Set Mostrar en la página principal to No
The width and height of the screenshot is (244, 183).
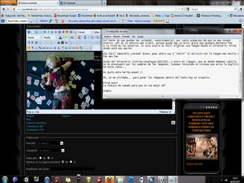point(63,162)
